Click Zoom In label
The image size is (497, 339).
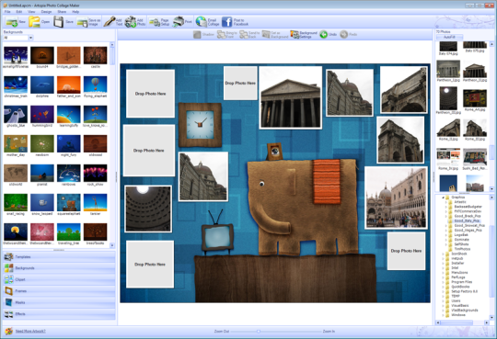tap(329, 332)
